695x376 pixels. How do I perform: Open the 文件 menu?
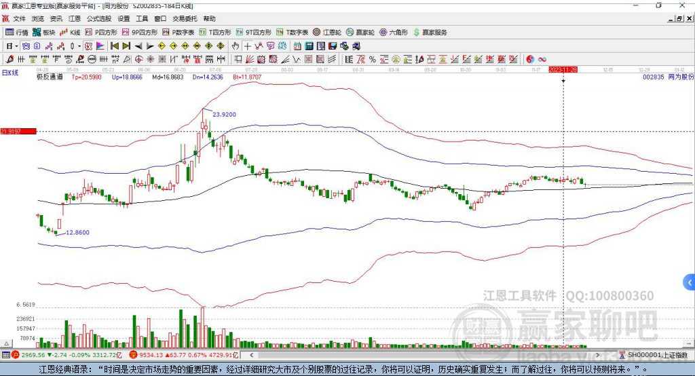19,18
